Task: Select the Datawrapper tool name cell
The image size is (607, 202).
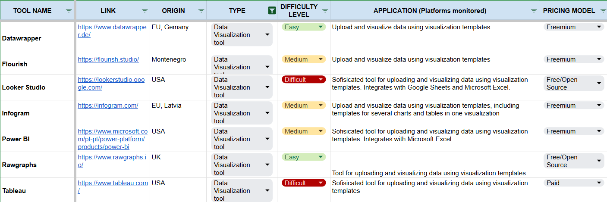Action: coord(38,38)
